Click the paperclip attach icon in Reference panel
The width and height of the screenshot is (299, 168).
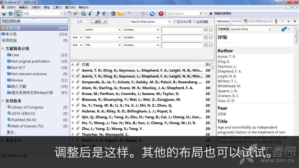click(x=276, y=21)
